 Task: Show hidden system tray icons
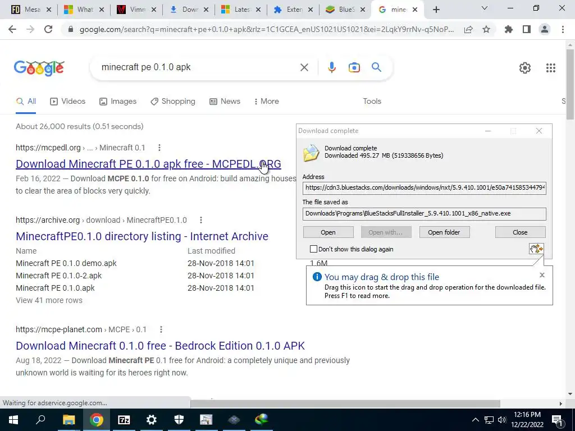click(475, 420)
